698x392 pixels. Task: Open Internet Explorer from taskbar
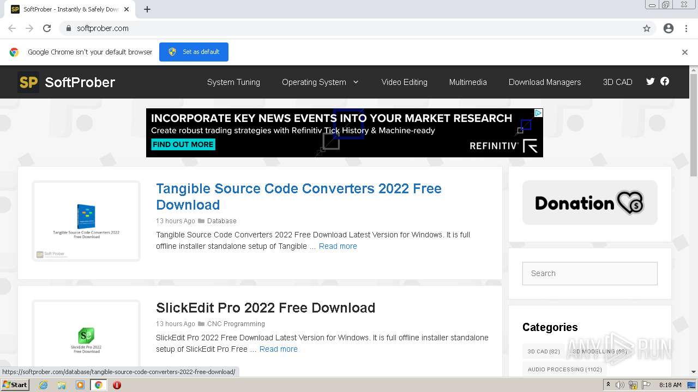[x=43, y=385]
